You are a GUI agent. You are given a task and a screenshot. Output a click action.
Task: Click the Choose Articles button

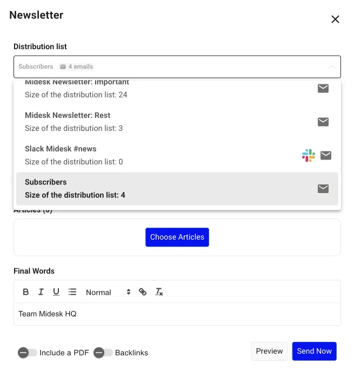(177, 237)
